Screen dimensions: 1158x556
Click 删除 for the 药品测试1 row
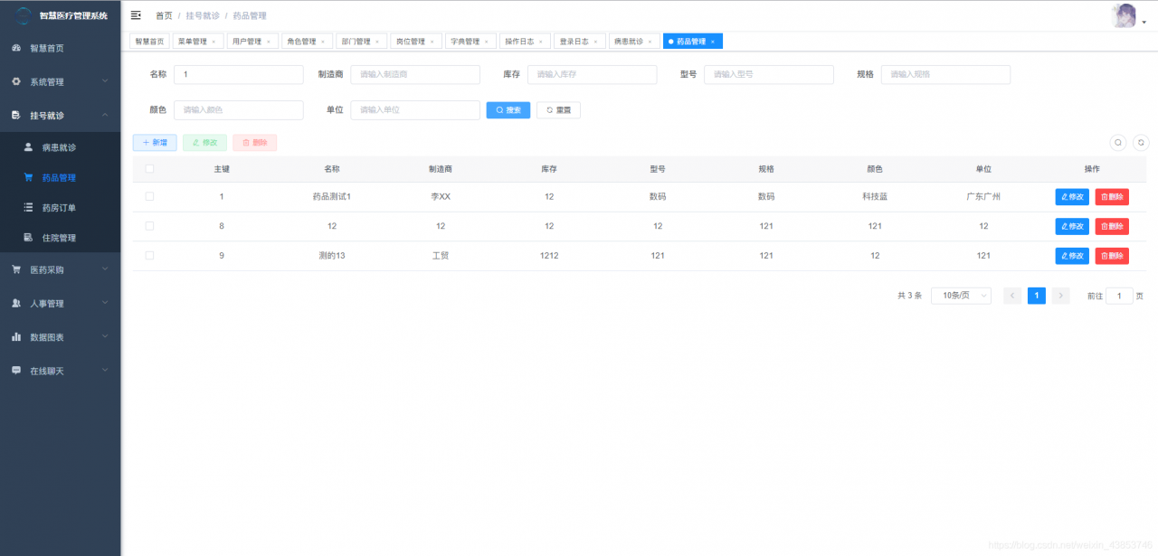pos(1112,197)
